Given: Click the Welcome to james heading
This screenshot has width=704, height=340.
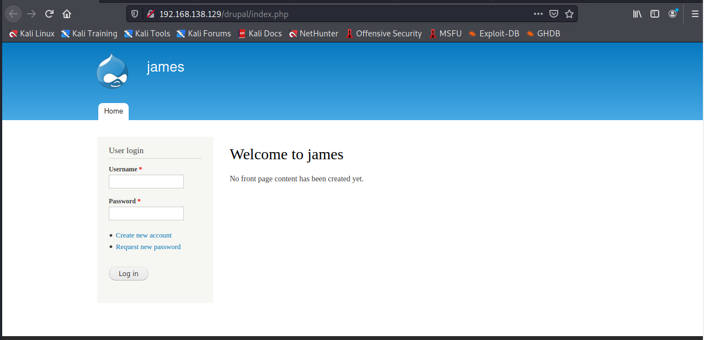Looking at the screenshot, I should [x=287, y=154].
